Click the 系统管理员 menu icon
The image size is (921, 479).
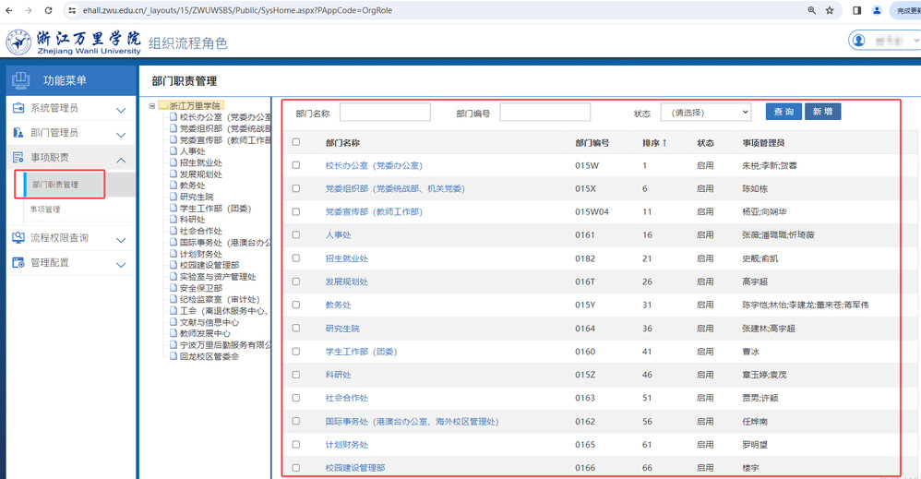(x=18, y=109)
